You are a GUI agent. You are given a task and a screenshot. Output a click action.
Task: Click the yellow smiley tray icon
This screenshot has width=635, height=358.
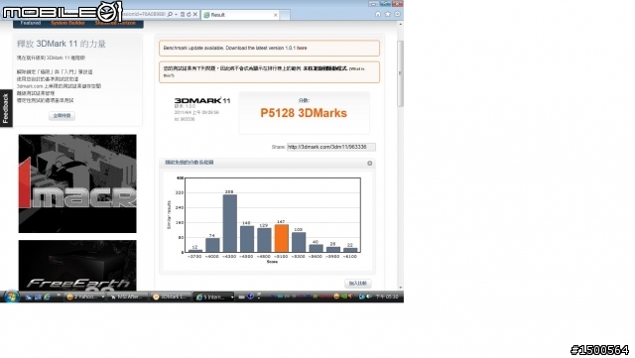coord(336,297)
